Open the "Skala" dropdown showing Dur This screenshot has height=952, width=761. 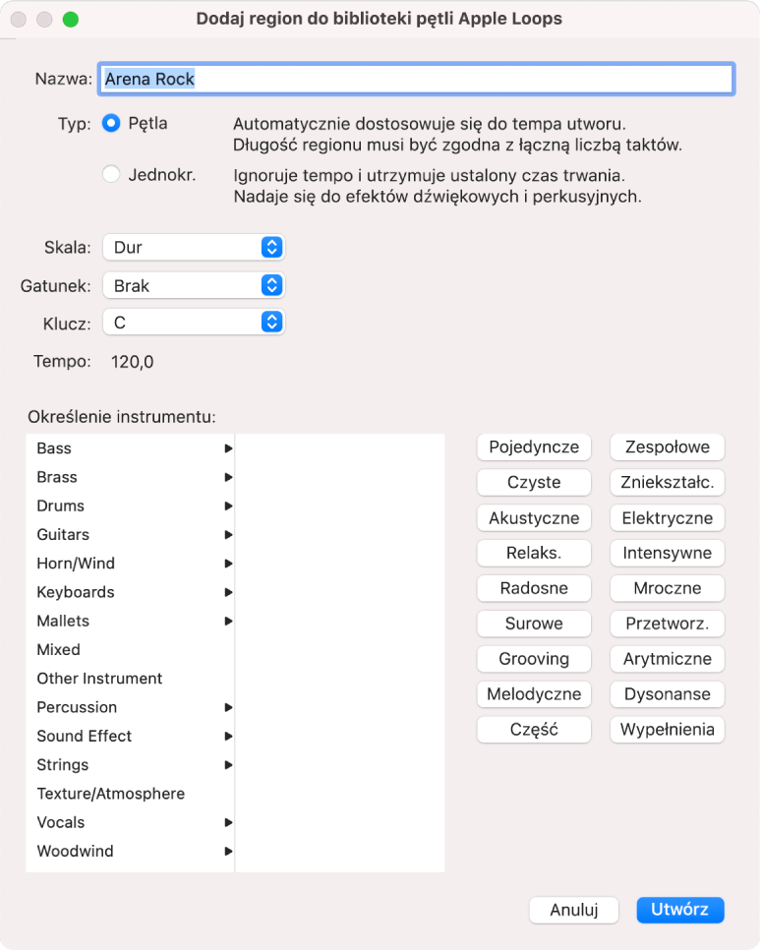pos(193,247)
